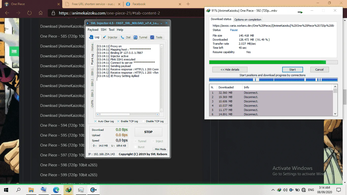
Task: Open One Piece - 596 link
Action: point(62,145)
